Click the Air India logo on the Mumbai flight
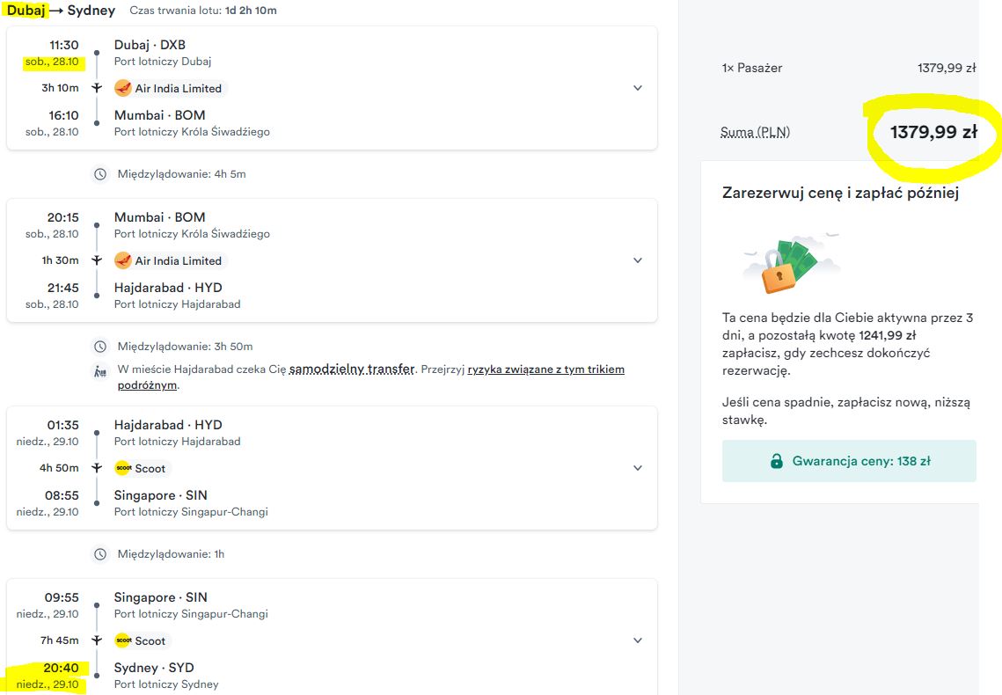This screenshot has width=1002, height=695. (x=122, y=260)
